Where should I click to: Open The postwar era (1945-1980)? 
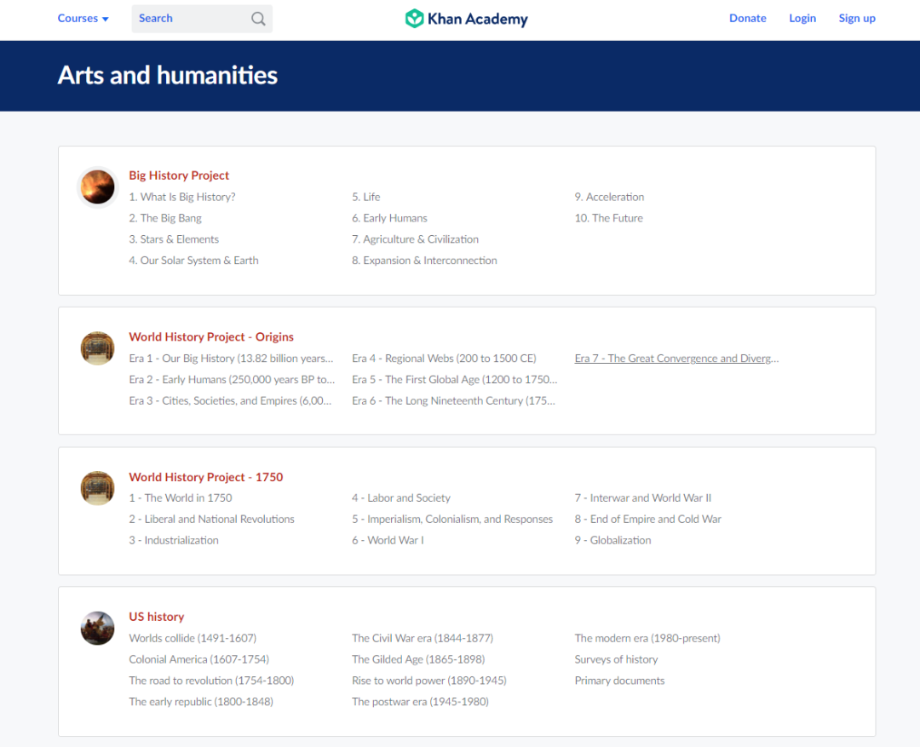point(420,702)
